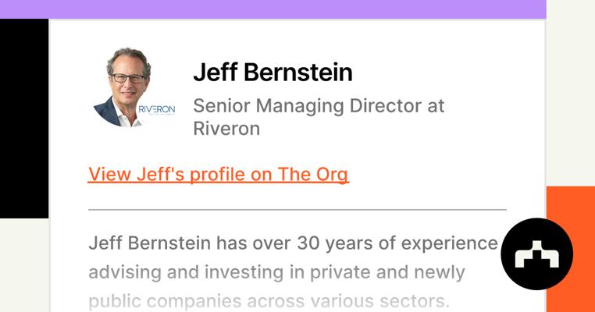The width and height of the screenshot is (595, 312).
Task: Click the name "Jeff Bernstein" starting the bio
Action: (x=149, y=243)
